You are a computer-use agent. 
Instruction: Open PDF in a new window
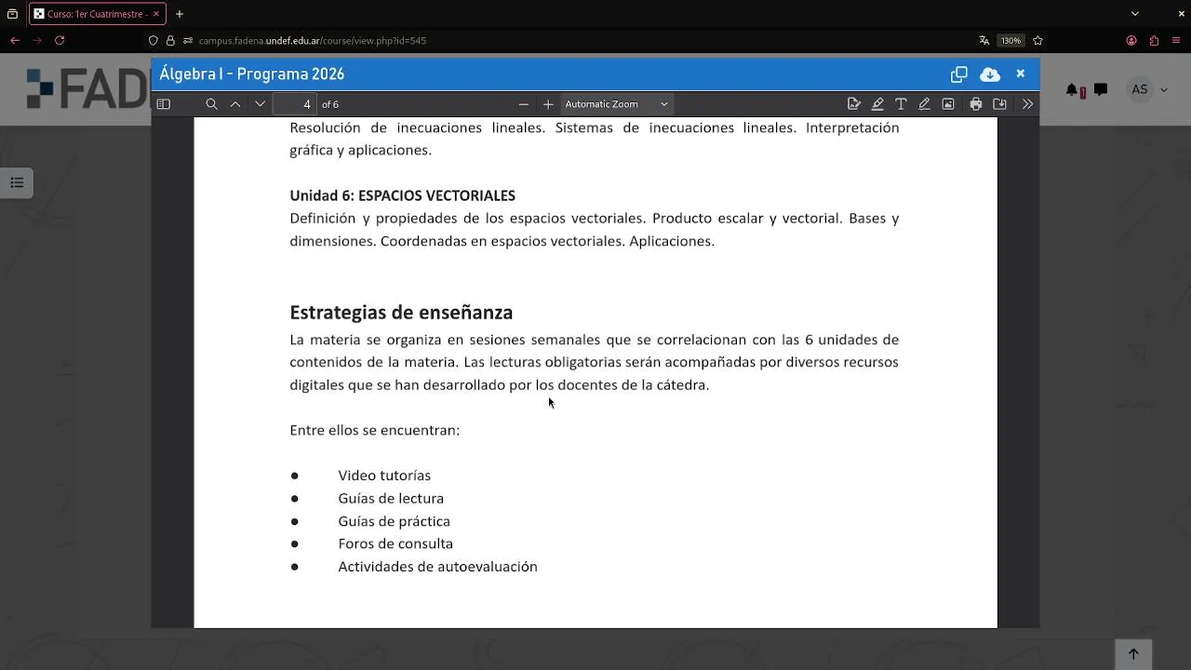(x=959, y=74)
